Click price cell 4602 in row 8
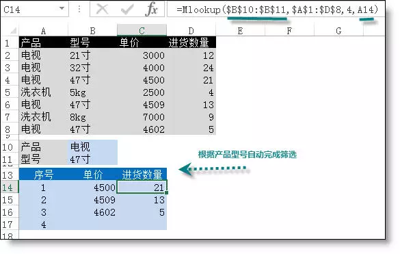Viewport: 400px width, 254px height. (x=142, y=129)
